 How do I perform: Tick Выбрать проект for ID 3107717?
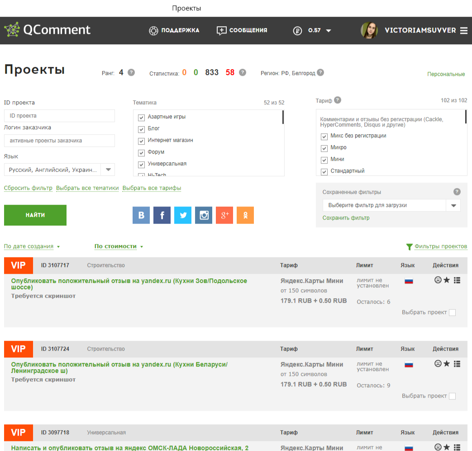tap(452, 312)
